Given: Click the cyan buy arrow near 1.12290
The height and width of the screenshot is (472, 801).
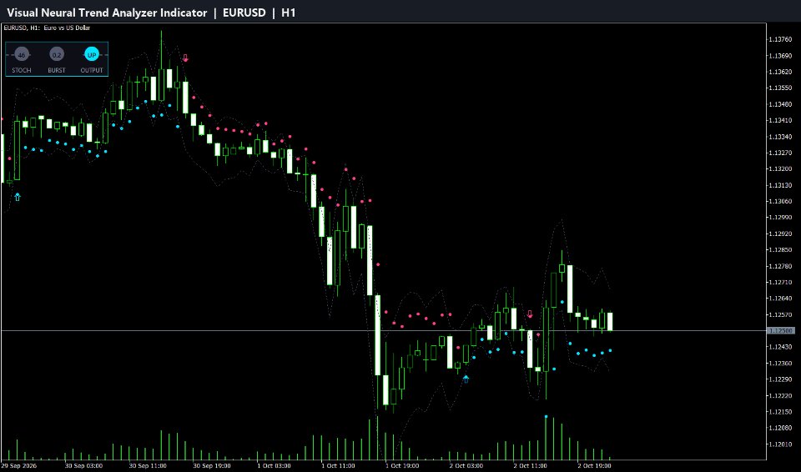Looking at the screenshot, I should click(x=466, y=379).
